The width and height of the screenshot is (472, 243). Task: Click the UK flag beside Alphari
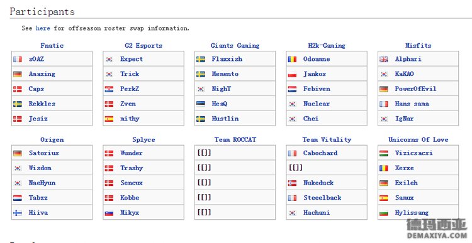[383, 59]
